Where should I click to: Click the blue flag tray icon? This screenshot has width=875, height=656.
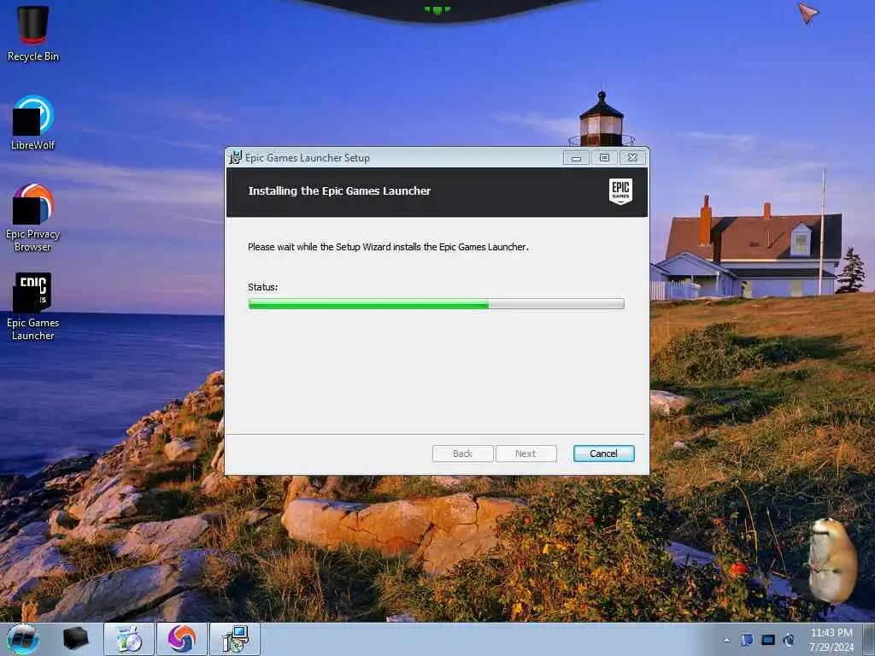point(747,640)
